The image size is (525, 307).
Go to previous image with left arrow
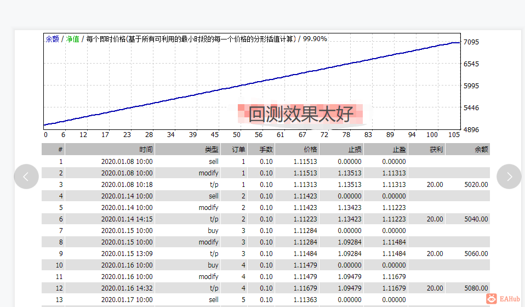[26, 177]
